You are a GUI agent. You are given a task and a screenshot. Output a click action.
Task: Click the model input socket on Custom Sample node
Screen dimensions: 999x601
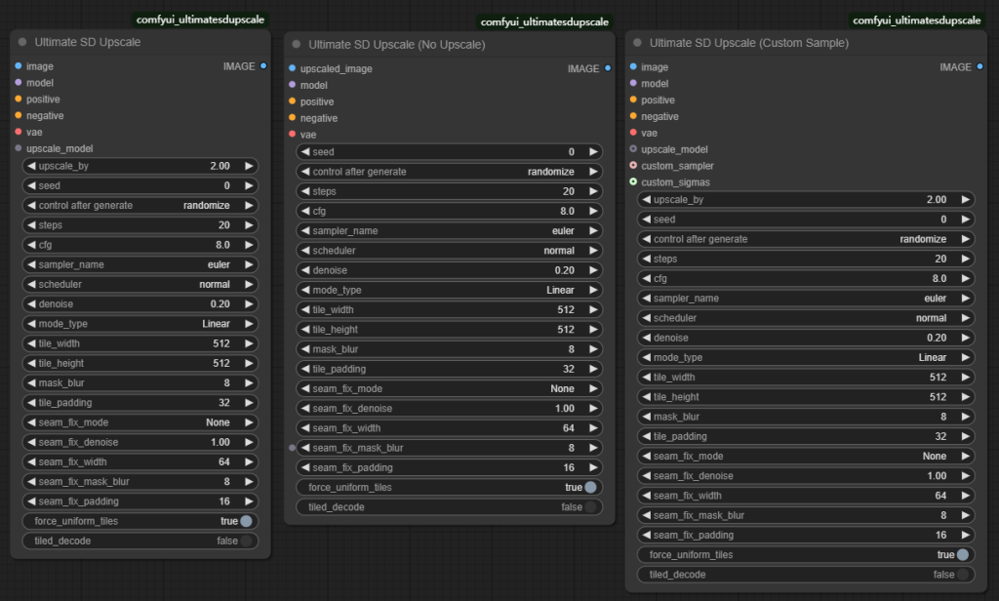point(632,84)
